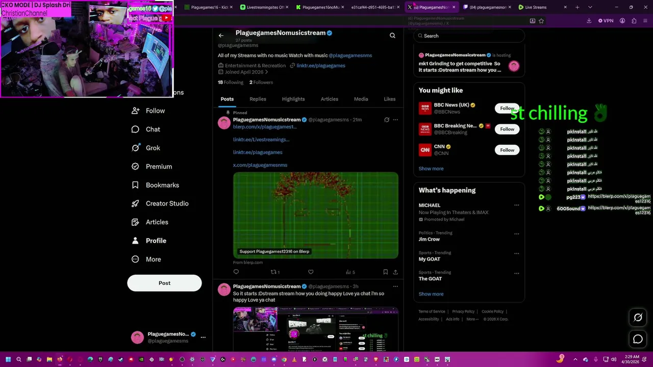Image resolution: width=653 pixels, height=367 pixels.
Task: Share the pinned post
Action: click(x=395, y=272)
